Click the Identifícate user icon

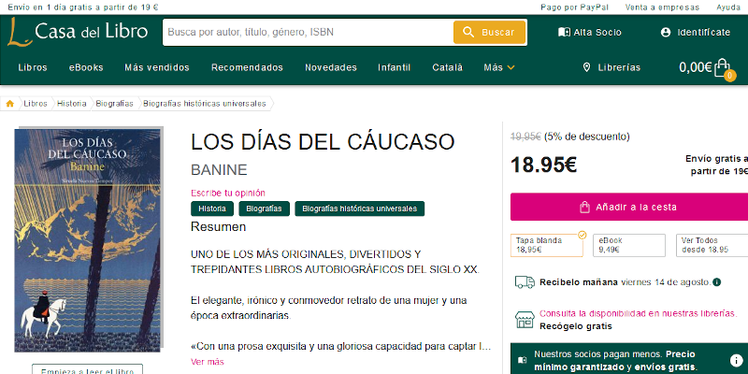[x=666, y=32]
